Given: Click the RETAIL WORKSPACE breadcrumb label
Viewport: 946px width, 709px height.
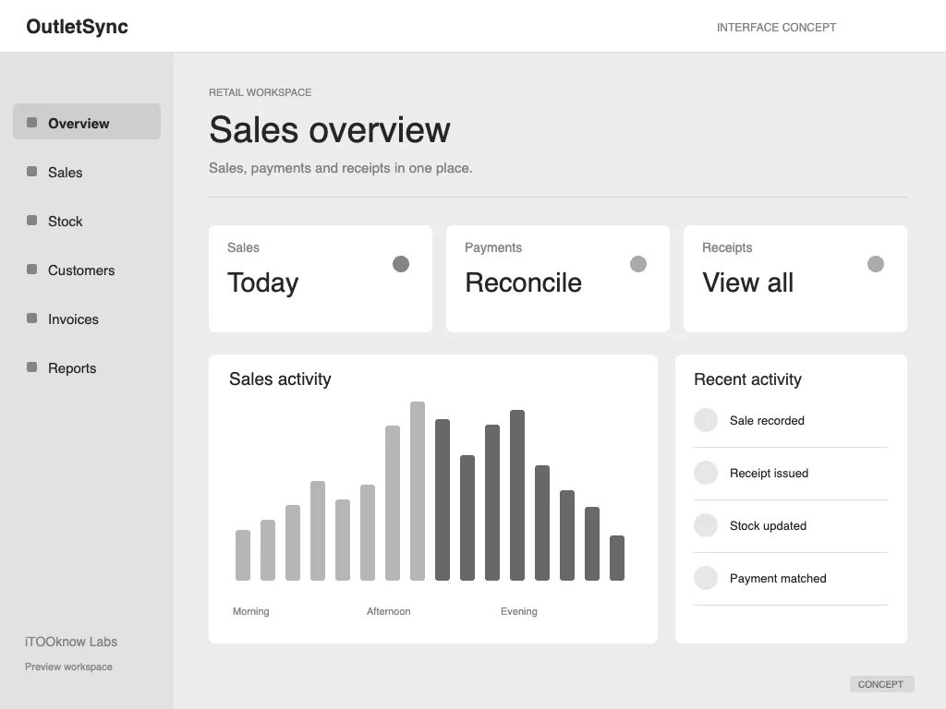Looking at the screenshot, I should tap(260, 92).
